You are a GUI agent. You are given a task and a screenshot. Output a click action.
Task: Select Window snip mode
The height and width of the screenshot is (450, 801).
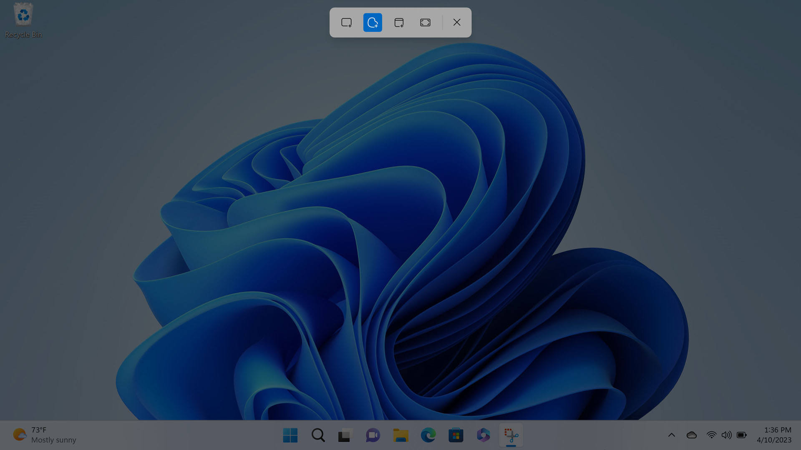399,22
